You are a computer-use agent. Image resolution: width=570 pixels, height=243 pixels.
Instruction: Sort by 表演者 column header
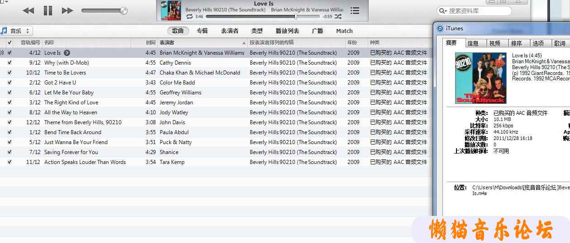click(203, 42)
